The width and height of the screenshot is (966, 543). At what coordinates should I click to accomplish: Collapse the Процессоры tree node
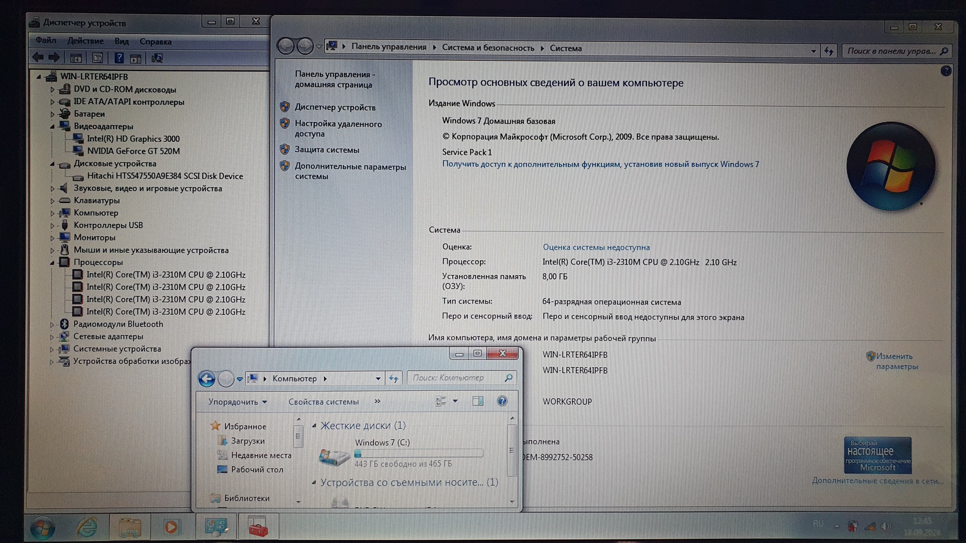click(x=52, y=263)
